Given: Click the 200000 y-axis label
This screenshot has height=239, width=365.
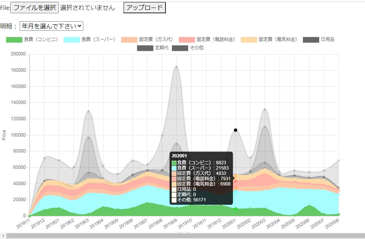Looking at the screenshot, I should pyautogui.click(x=18, y=54).
